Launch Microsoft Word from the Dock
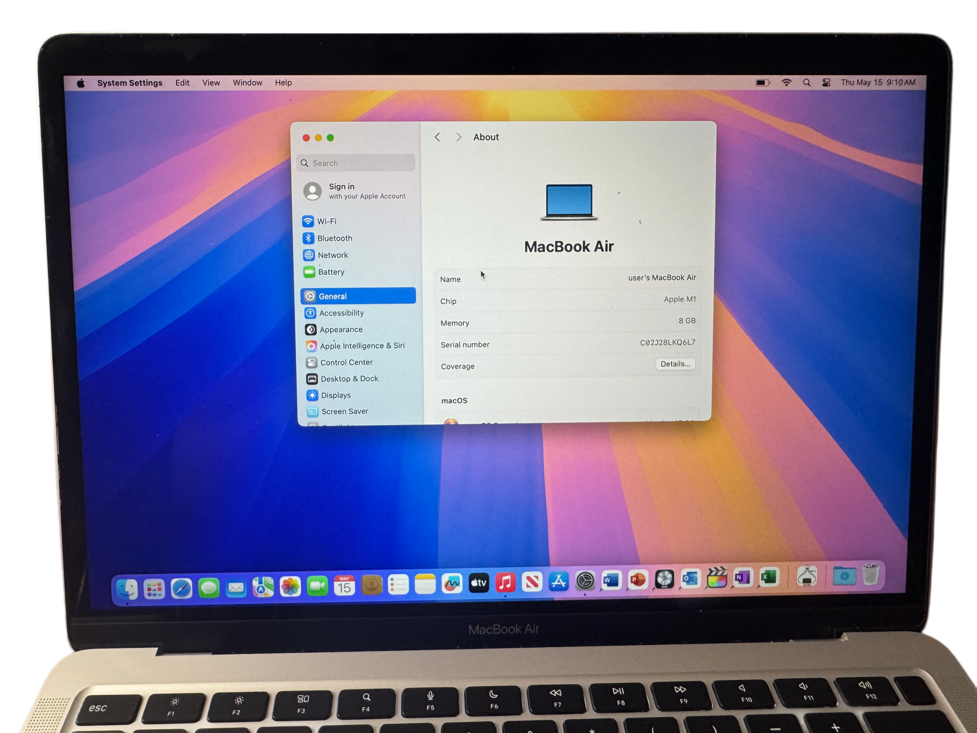The image size is (977, 733). (x=611, y=581)
